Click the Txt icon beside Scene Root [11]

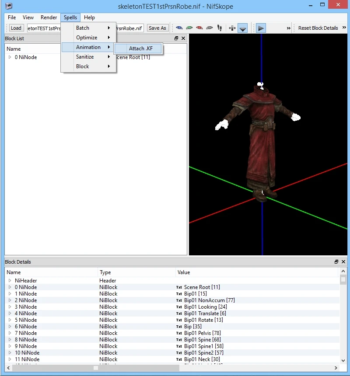point(179,287)
